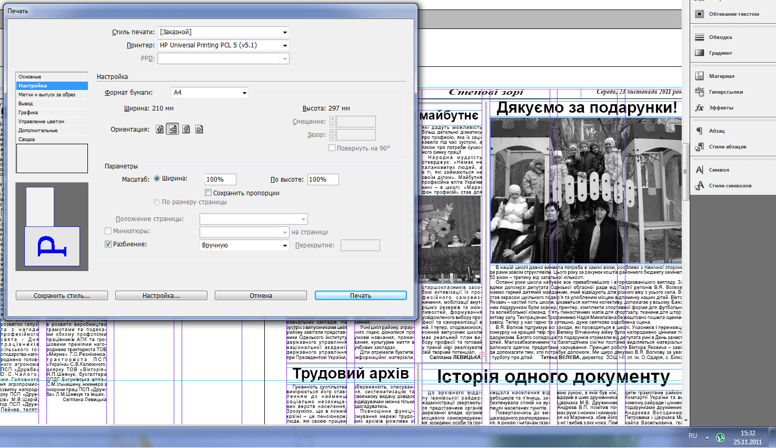Select portrait orientation icon
This screenshot has width=776, height=448.
pyautogui.click(x=160, y=129)
